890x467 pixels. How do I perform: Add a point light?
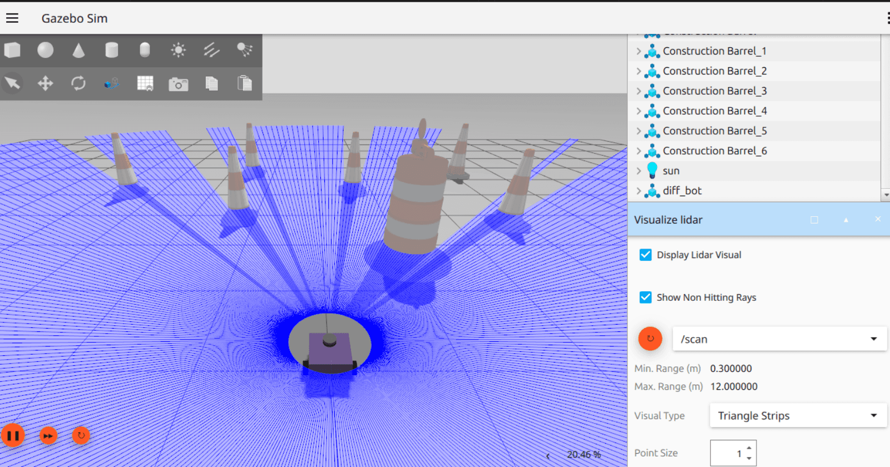(178, 51)
